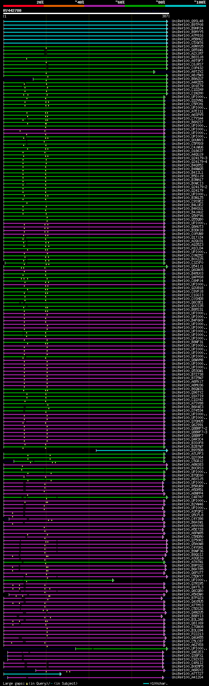Select label UniRef100_A8N383
209x686 pixels.
tap(187, 465)
